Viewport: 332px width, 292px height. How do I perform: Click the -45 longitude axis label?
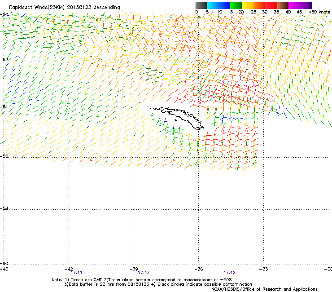point(4,269)
